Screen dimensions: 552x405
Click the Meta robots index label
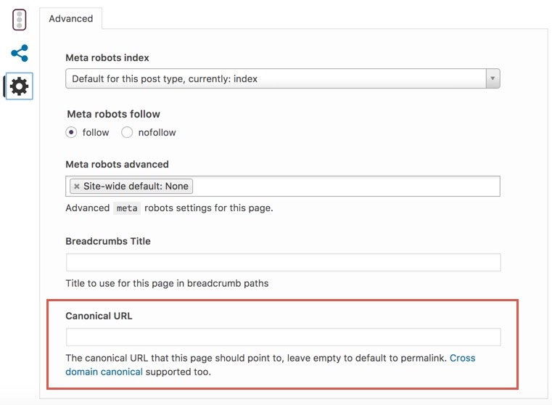coord(107,58)
